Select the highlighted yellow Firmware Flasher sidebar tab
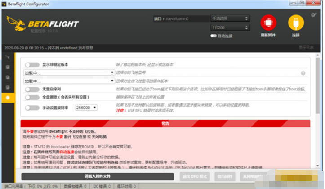Viewport: 325px width, 189px height. click(8, 98)
